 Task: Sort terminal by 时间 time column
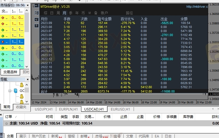pos(39,117)
